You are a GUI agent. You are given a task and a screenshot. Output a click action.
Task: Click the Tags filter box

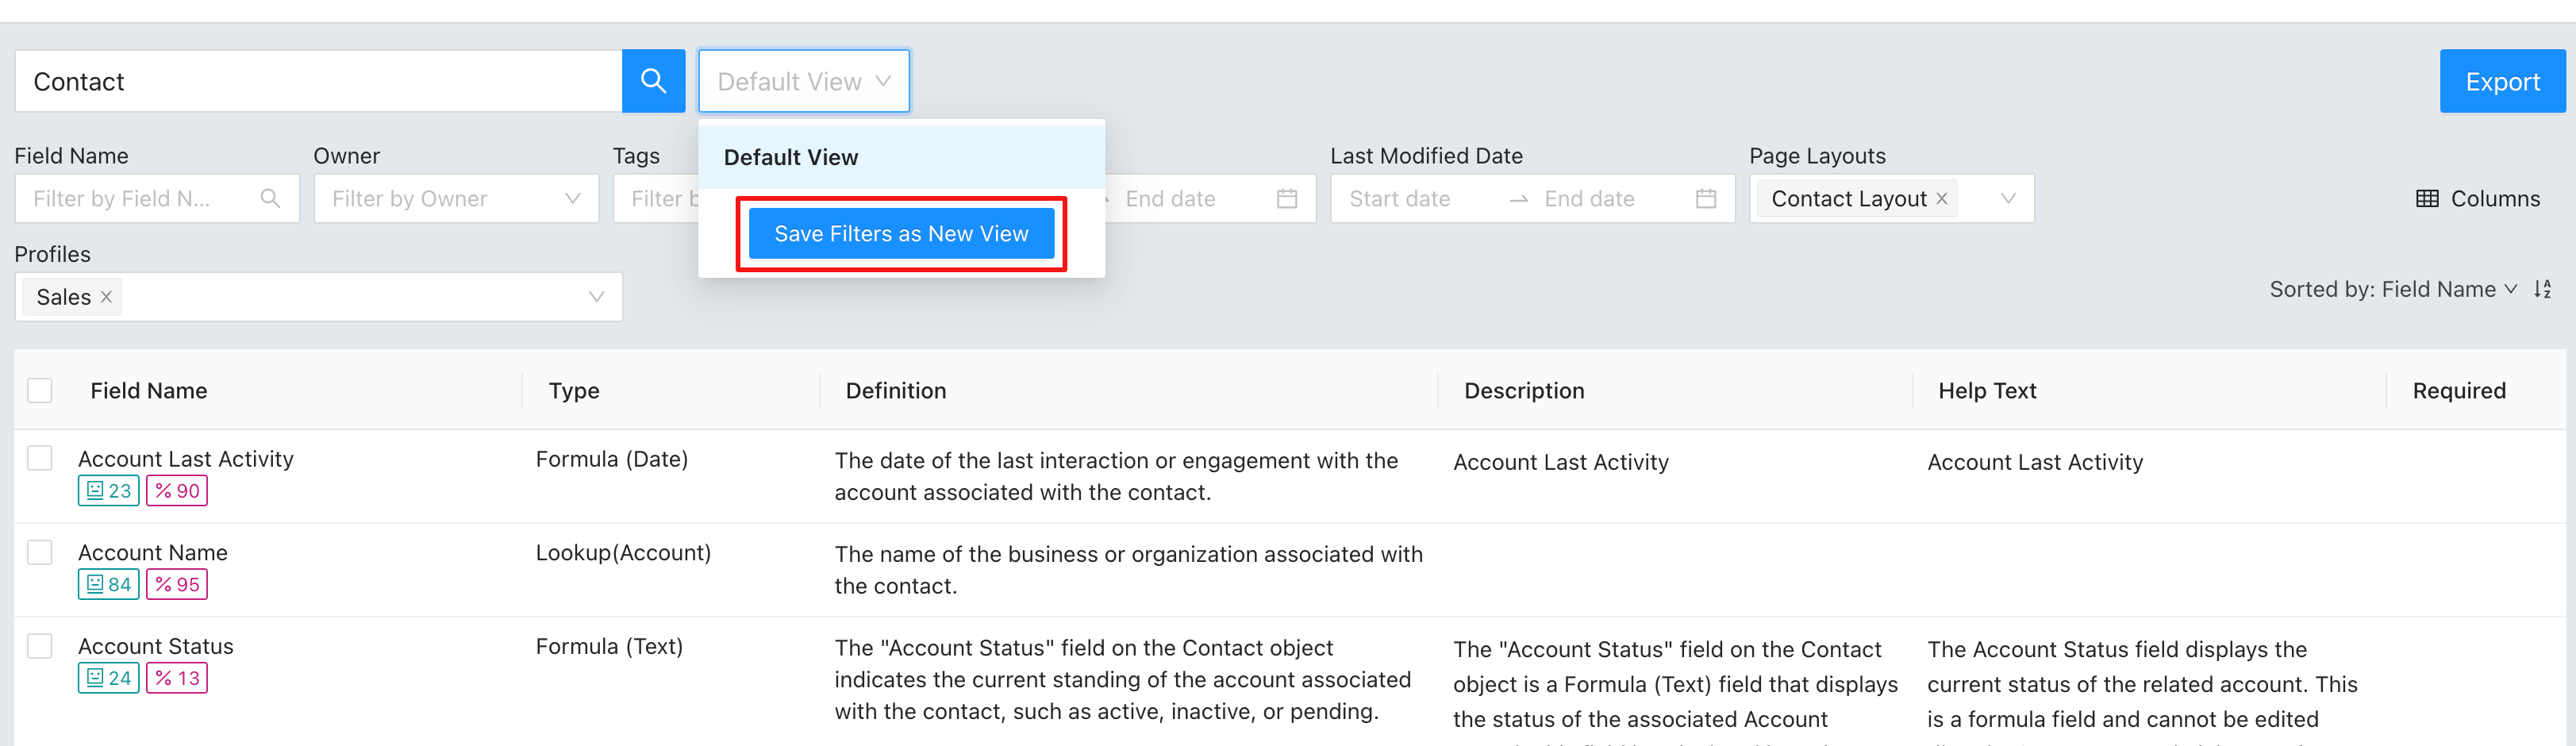[656, 198]
